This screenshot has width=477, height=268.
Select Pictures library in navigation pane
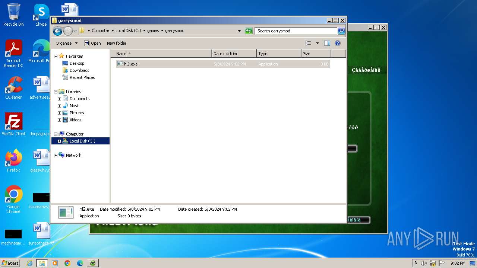click(x=77, y=113)
